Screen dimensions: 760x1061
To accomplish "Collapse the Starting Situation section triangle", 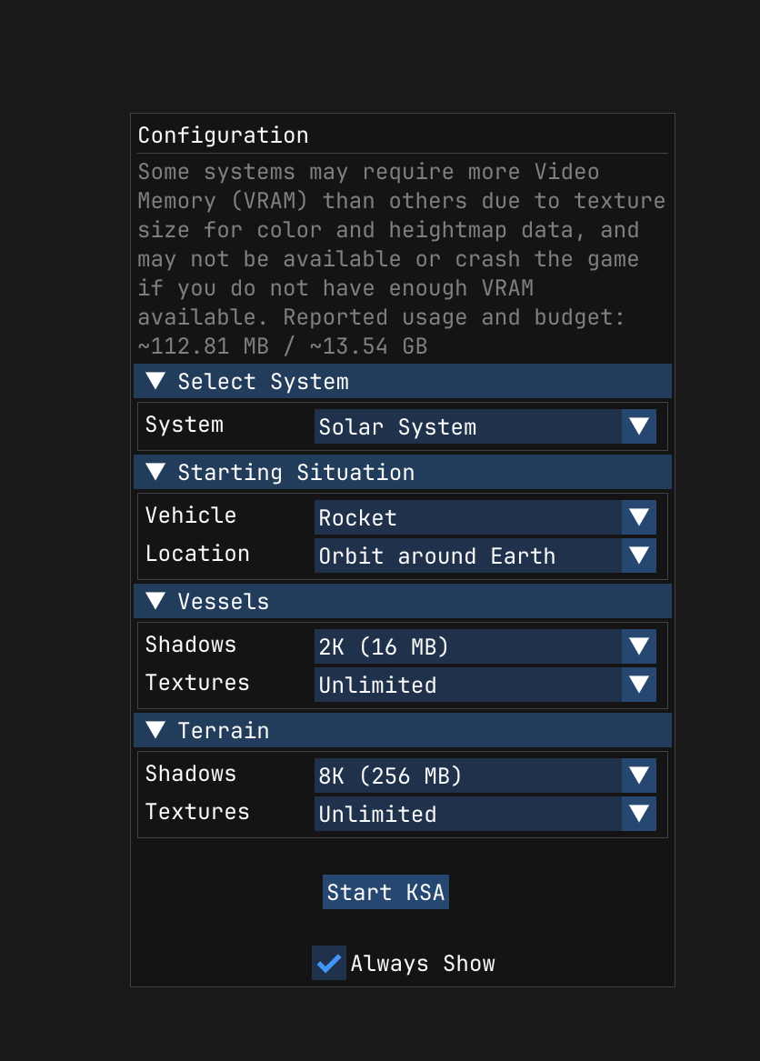I will [x=155, y=472].
